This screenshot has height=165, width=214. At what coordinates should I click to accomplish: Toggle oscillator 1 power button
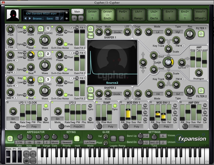coord(41,29)
